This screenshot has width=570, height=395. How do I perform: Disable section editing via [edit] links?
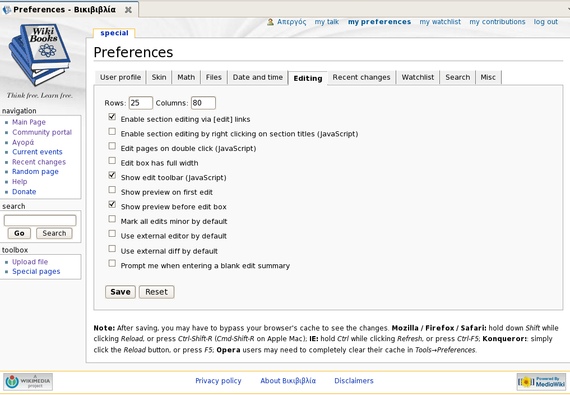(x=112, y=117)
